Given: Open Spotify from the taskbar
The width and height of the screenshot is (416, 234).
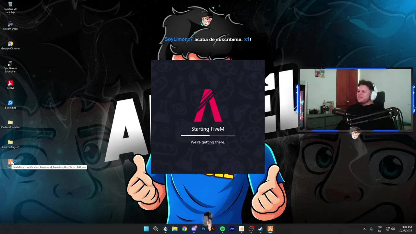Looking at the screenshot, I should point(222,229).
